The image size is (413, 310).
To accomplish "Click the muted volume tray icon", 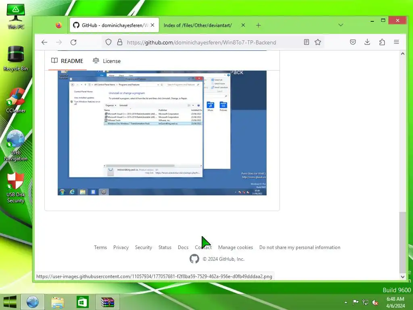I will click(375, 302).
